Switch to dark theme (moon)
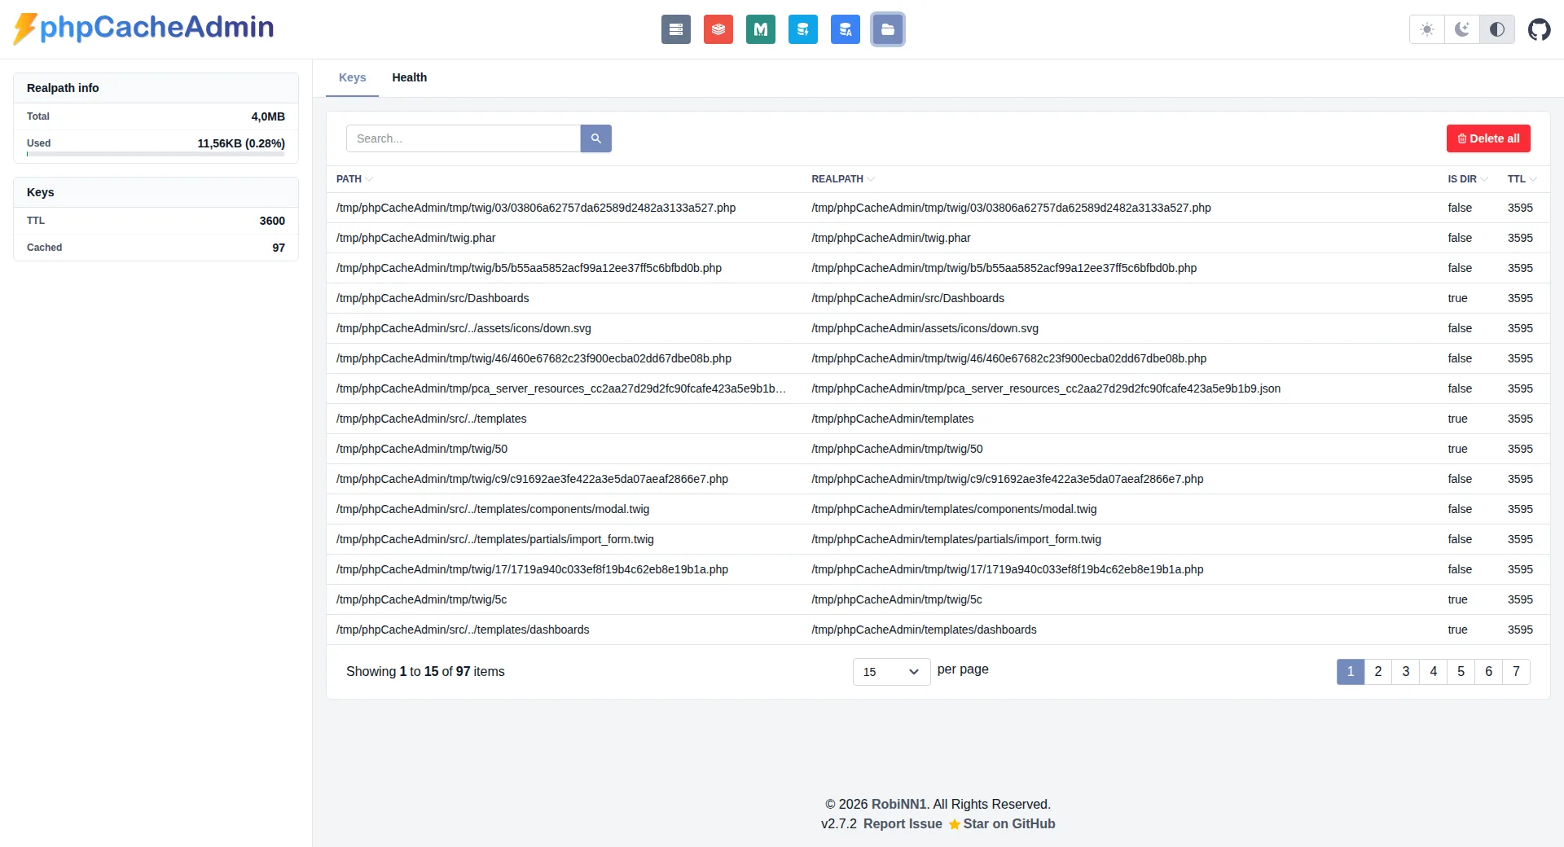The image size is (1564, 847). 1461,29
